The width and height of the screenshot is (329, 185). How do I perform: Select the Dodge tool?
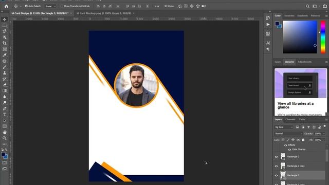click(5, 103)
